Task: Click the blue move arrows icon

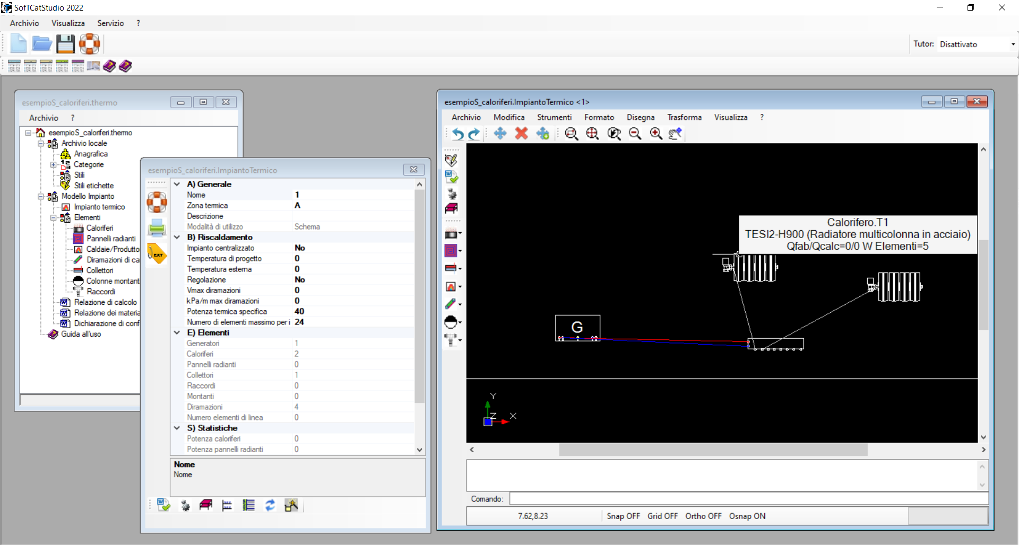Action: [500, 134]
